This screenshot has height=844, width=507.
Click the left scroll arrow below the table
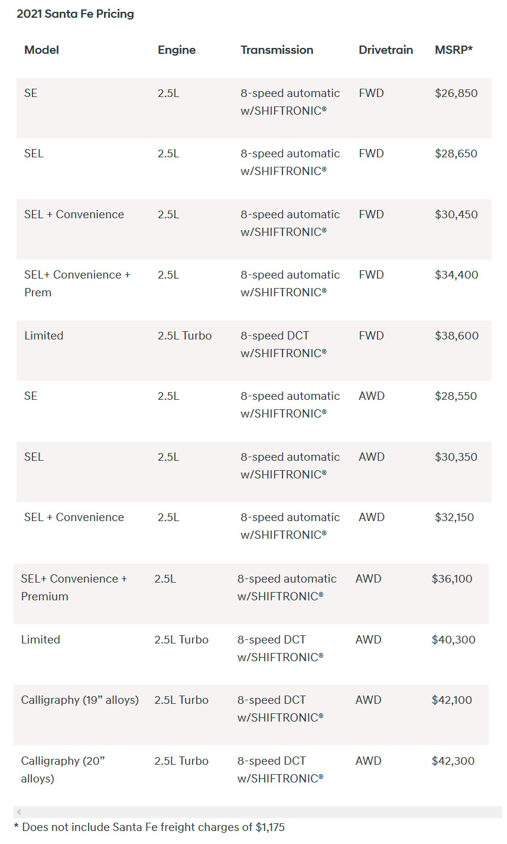point(19,812)
